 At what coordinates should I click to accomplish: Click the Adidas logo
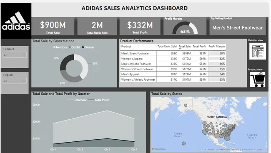(x=16, y=21)
